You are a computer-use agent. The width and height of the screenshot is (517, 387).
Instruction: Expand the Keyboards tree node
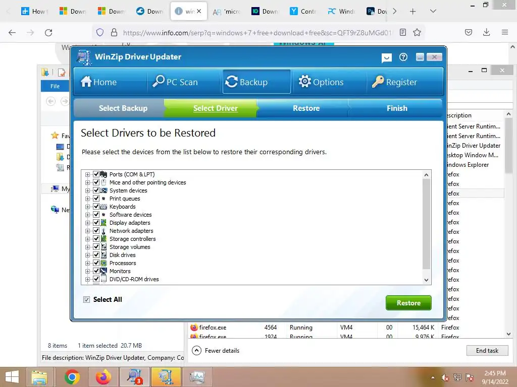[x=87, y=207]
